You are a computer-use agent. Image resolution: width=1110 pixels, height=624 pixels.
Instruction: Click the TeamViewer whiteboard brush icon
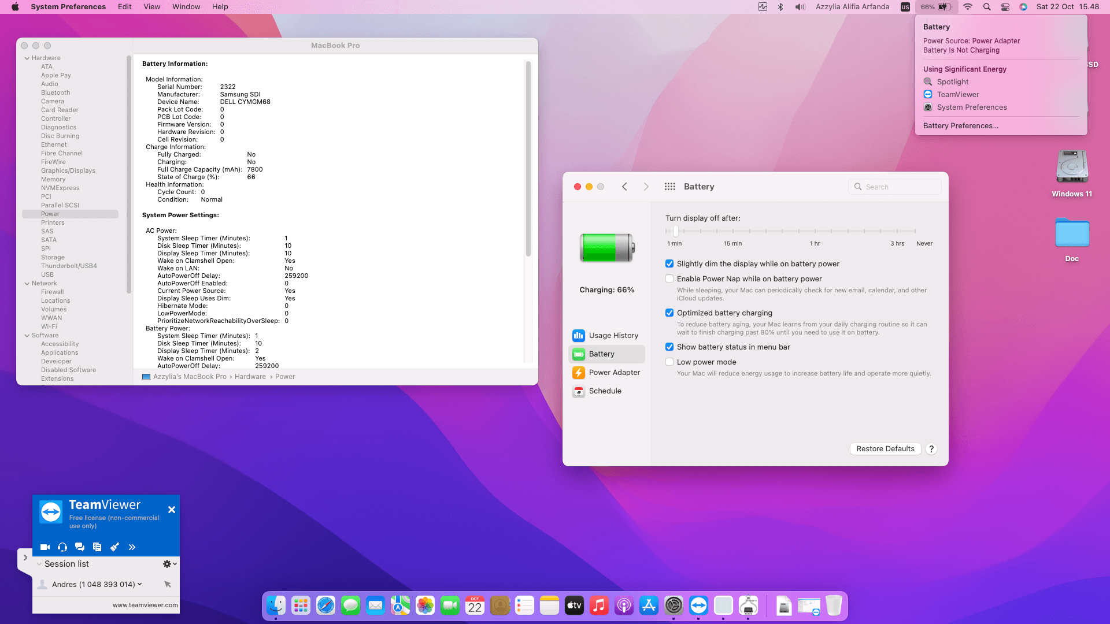point(114,547)
